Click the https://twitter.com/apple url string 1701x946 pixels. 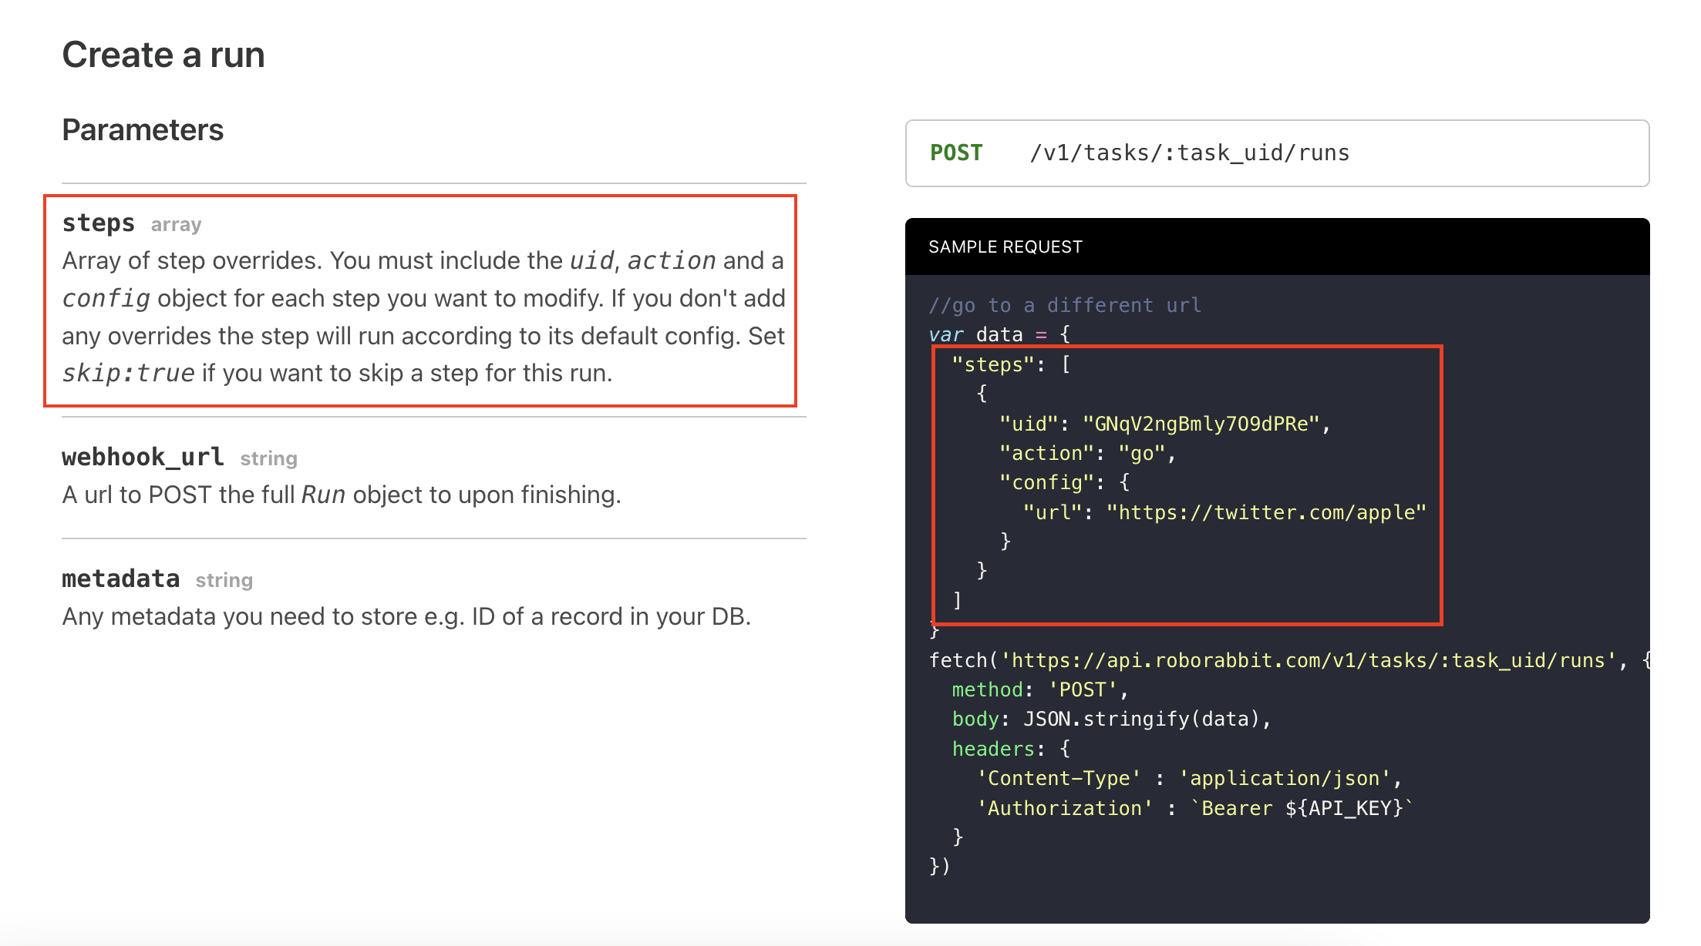[x=1266, y=512]
